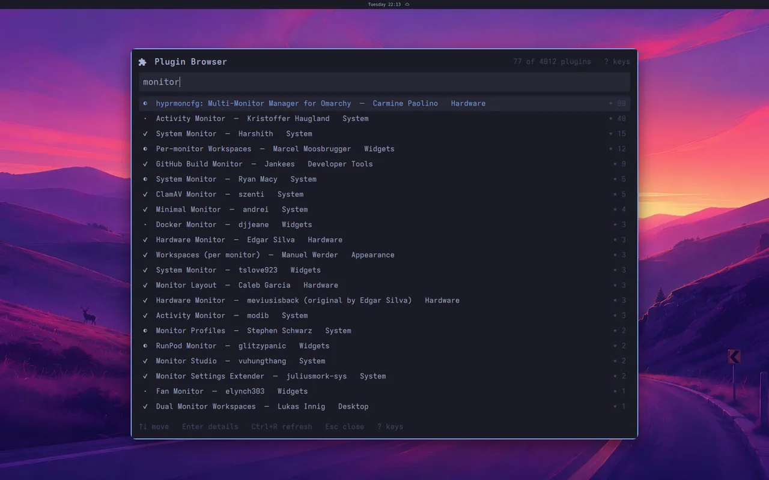Click the checkmark for Activity Monitor by modib
769x480 pixels.
point(145,316)
